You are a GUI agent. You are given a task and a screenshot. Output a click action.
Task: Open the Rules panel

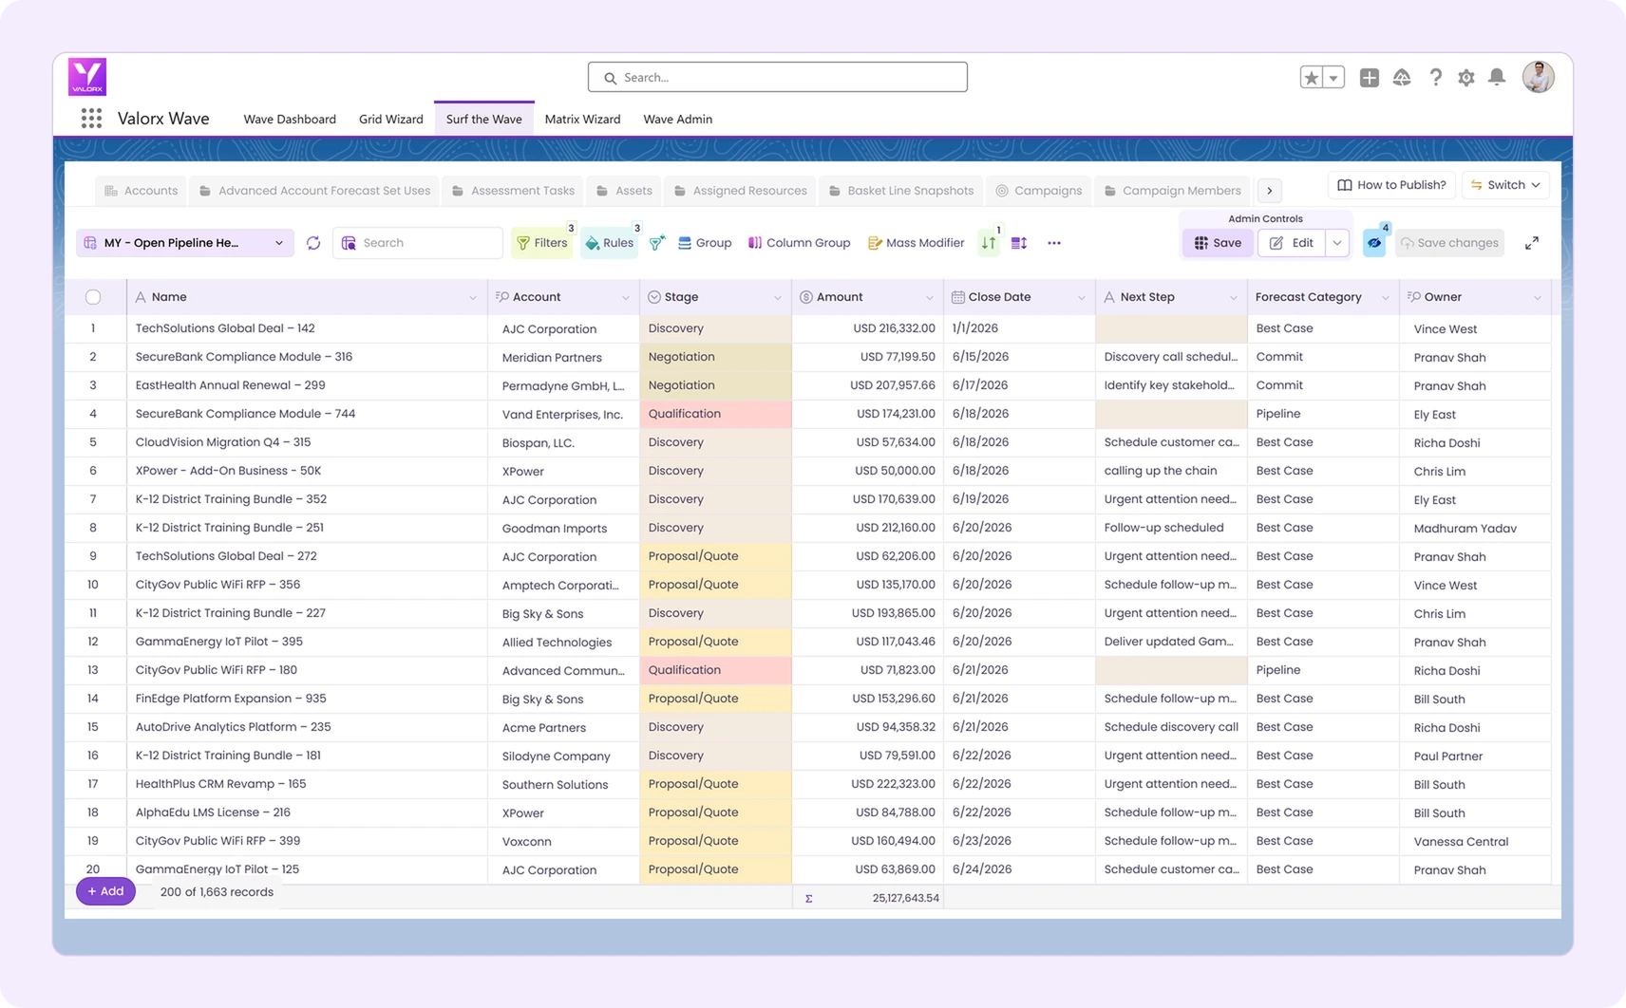(610, 243)
